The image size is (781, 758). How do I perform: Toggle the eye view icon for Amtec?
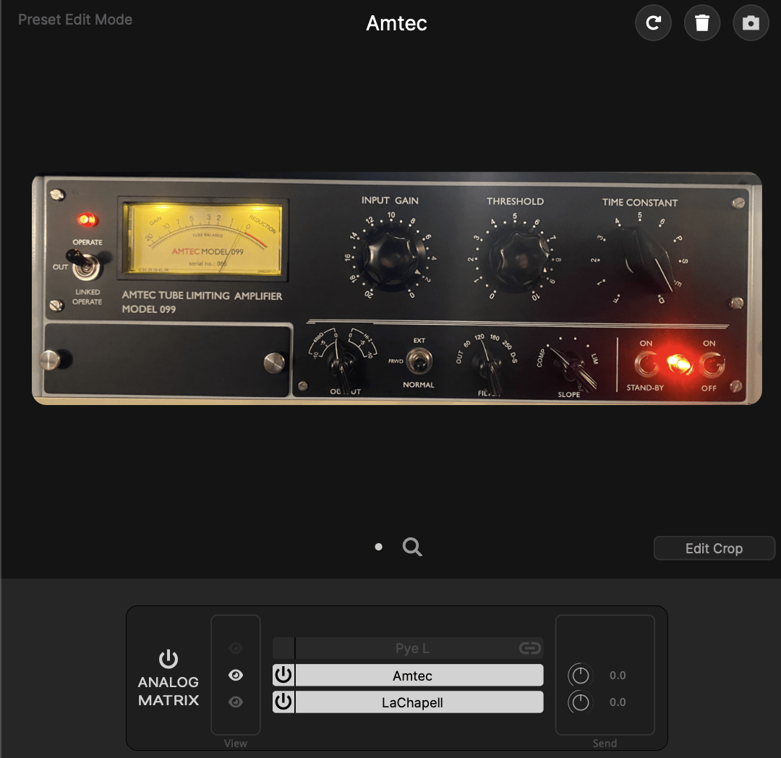235,675
